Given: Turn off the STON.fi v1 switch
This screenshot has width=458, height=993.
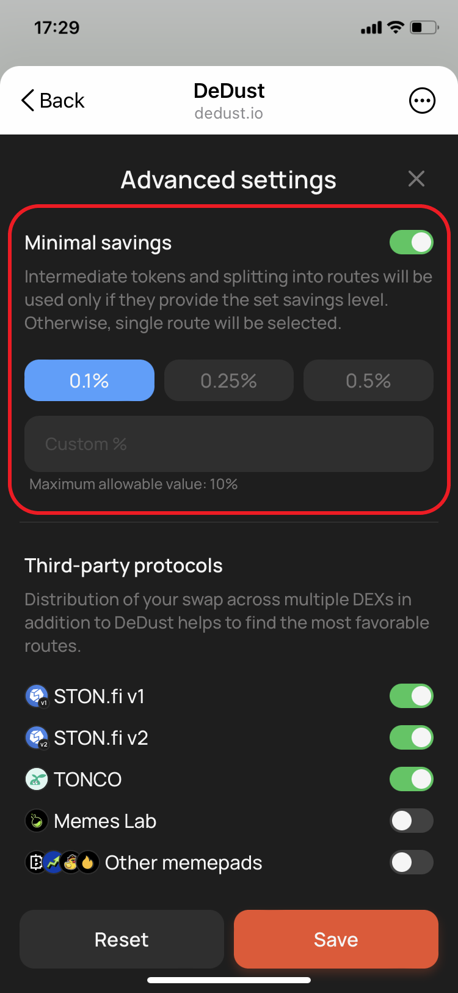Looking at the screenshot, I should 412,696.
